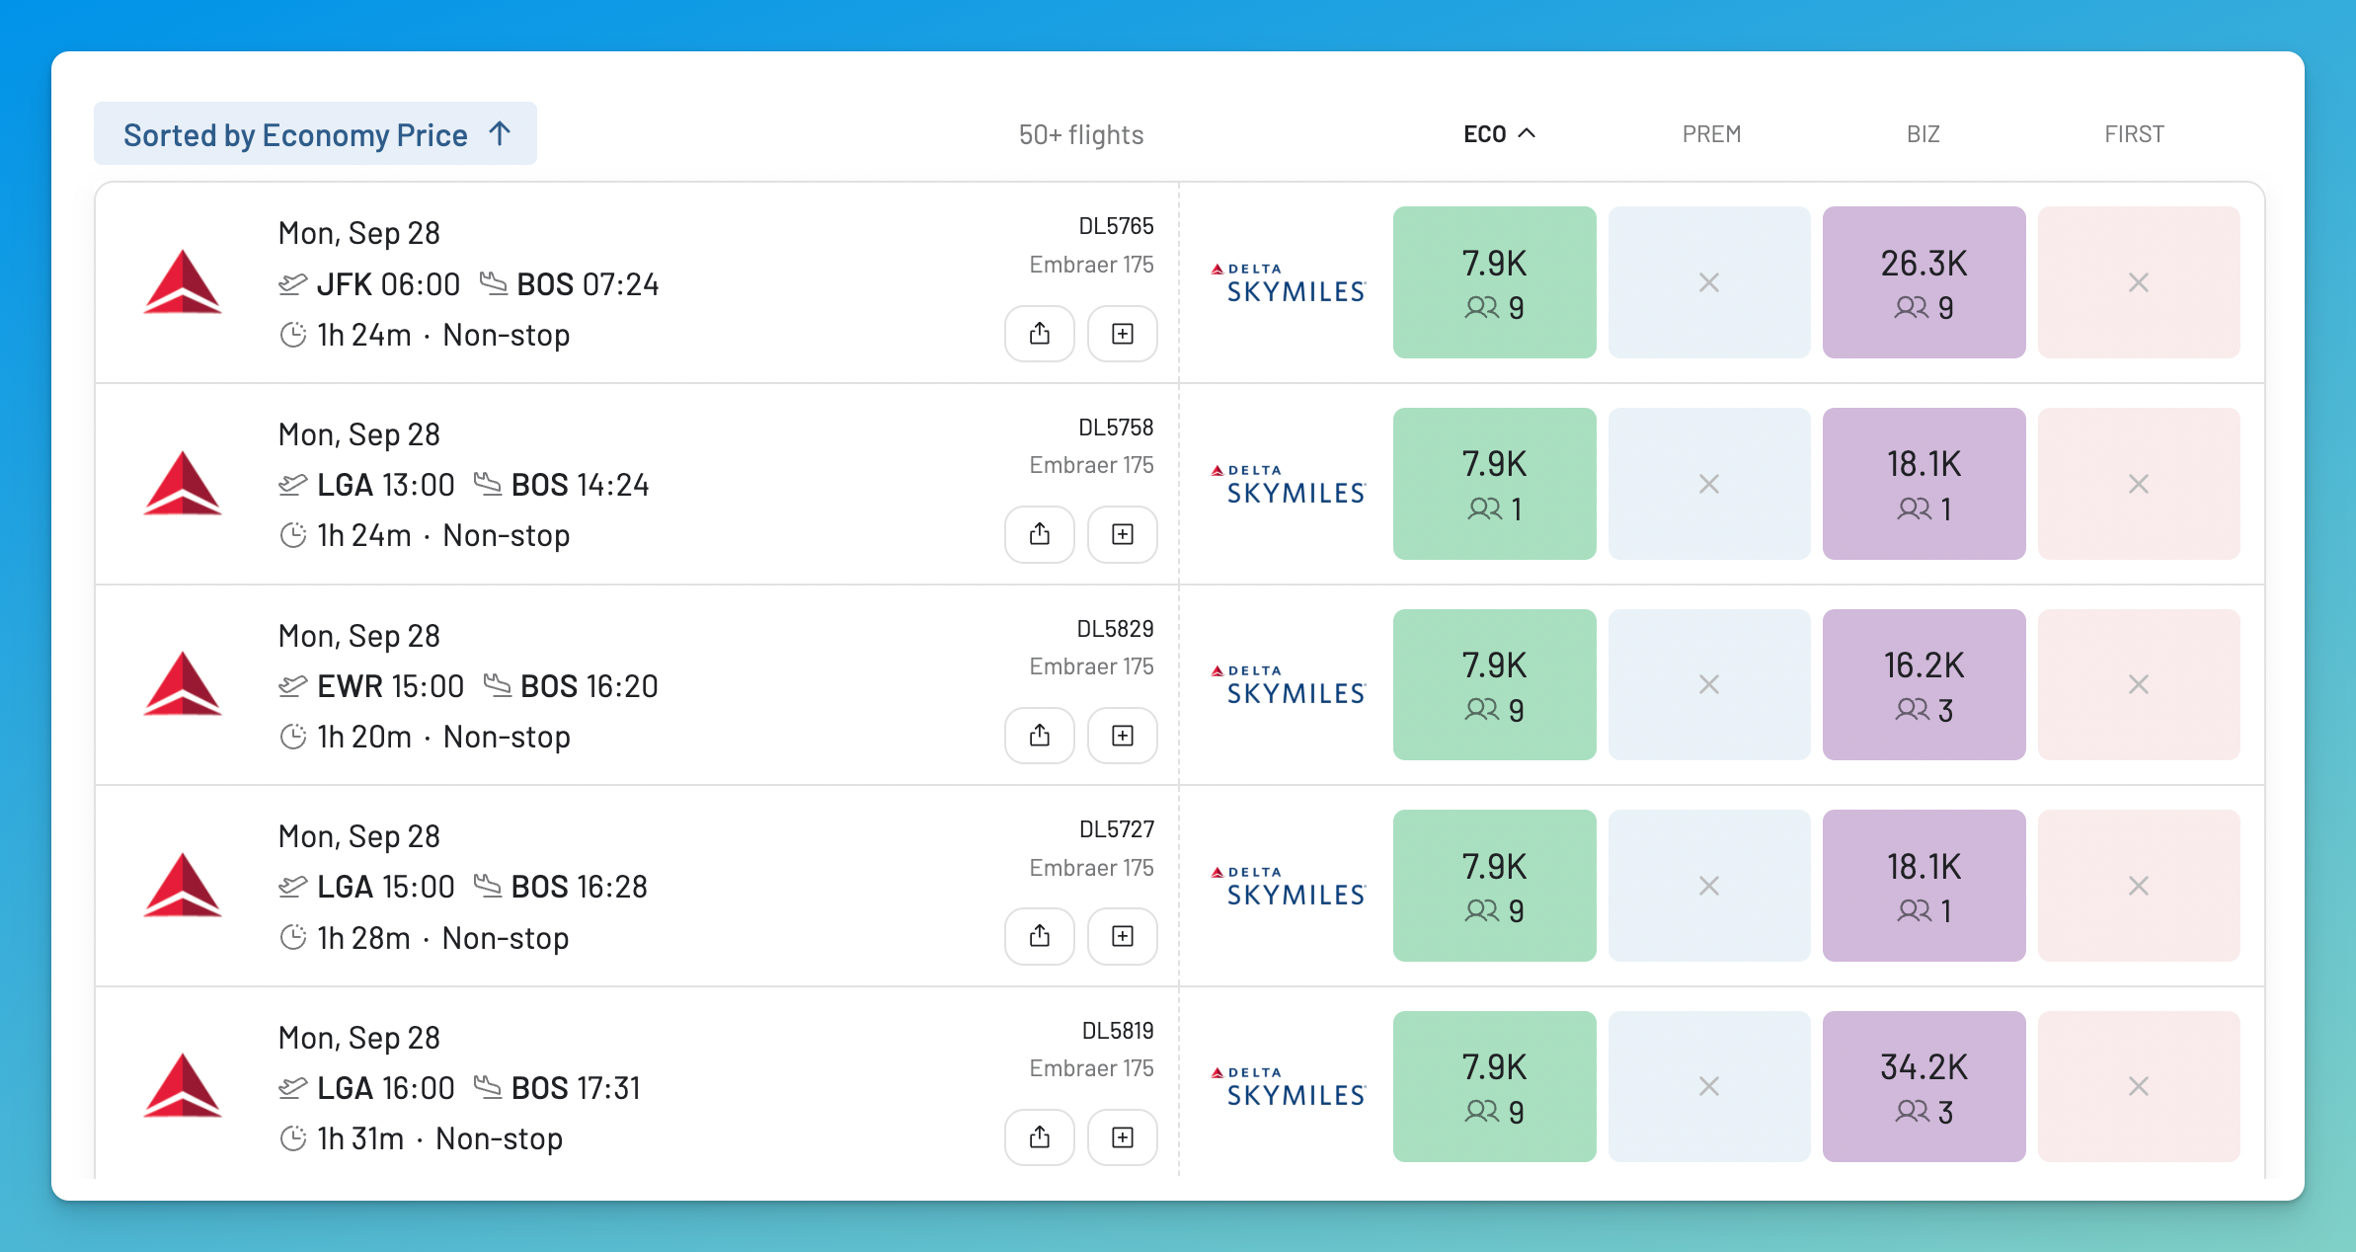Share flight DL5758 from LGA
The width and height of the screenshot is (2356, 1252).
(x=1039, y=534)
